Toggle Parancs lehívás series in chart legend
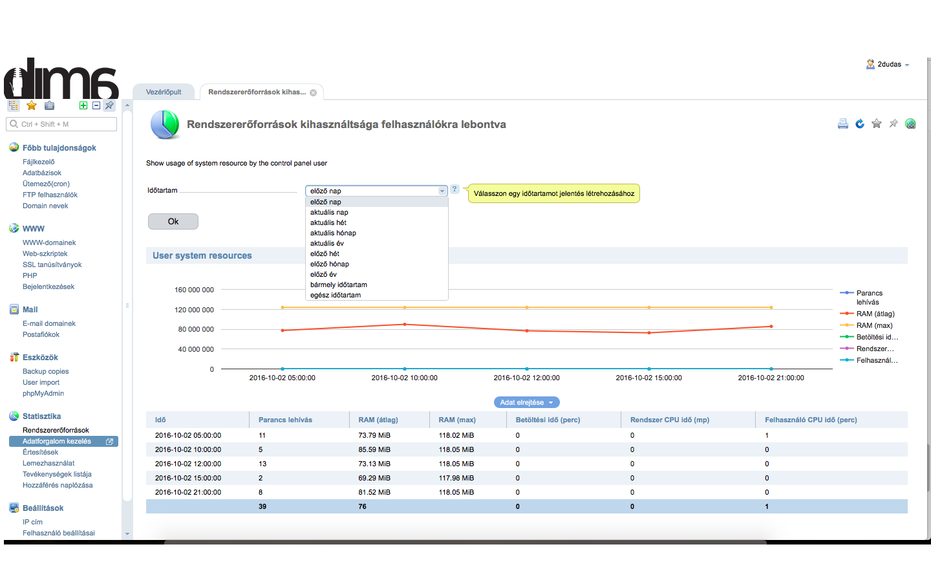 click(x=868, y=297)
